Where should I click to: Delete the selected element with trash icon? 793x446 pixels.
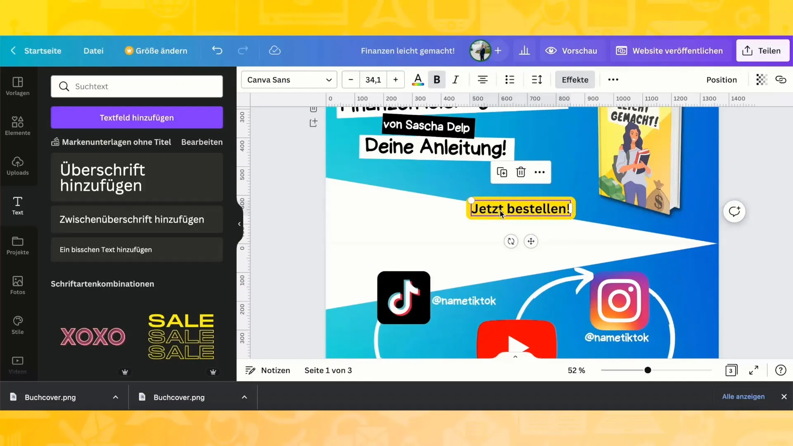521,172
